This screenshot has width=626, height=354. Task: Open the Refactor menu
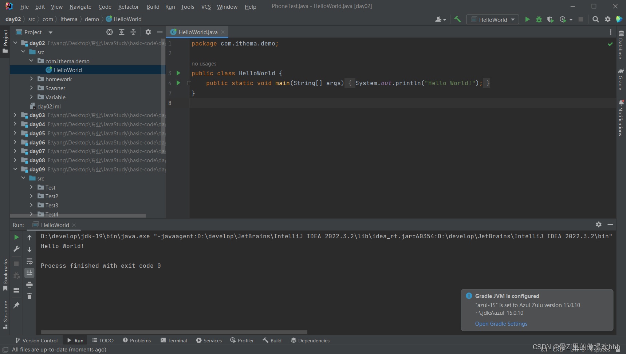pyautogui.click(x=128, y=7)
